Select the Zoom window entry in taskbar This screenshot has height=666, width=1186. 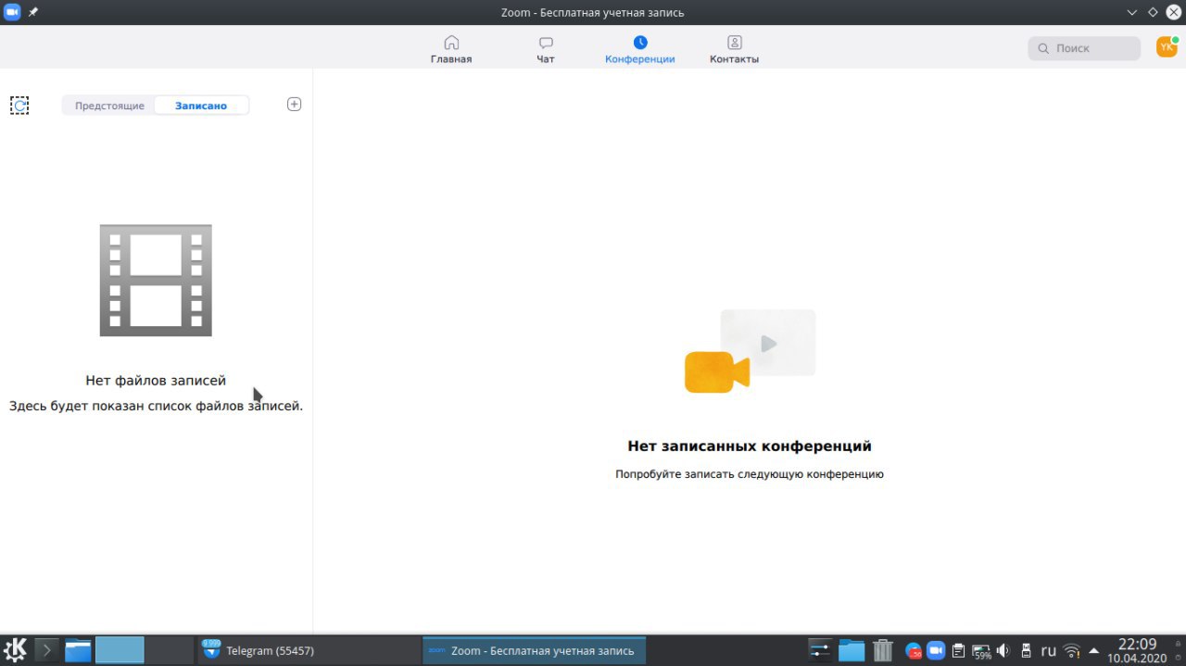point(534,650)
